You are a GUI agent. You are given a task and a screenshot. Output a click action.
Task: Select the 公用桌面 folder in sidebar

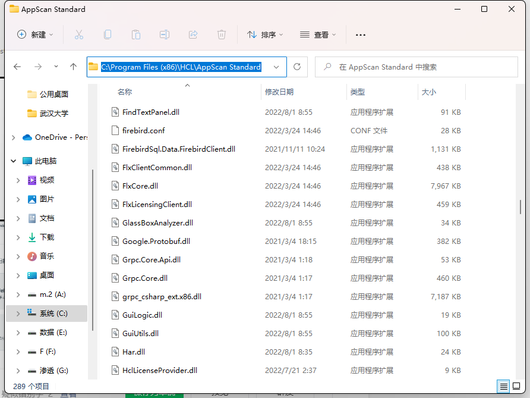tap(48, 94)
